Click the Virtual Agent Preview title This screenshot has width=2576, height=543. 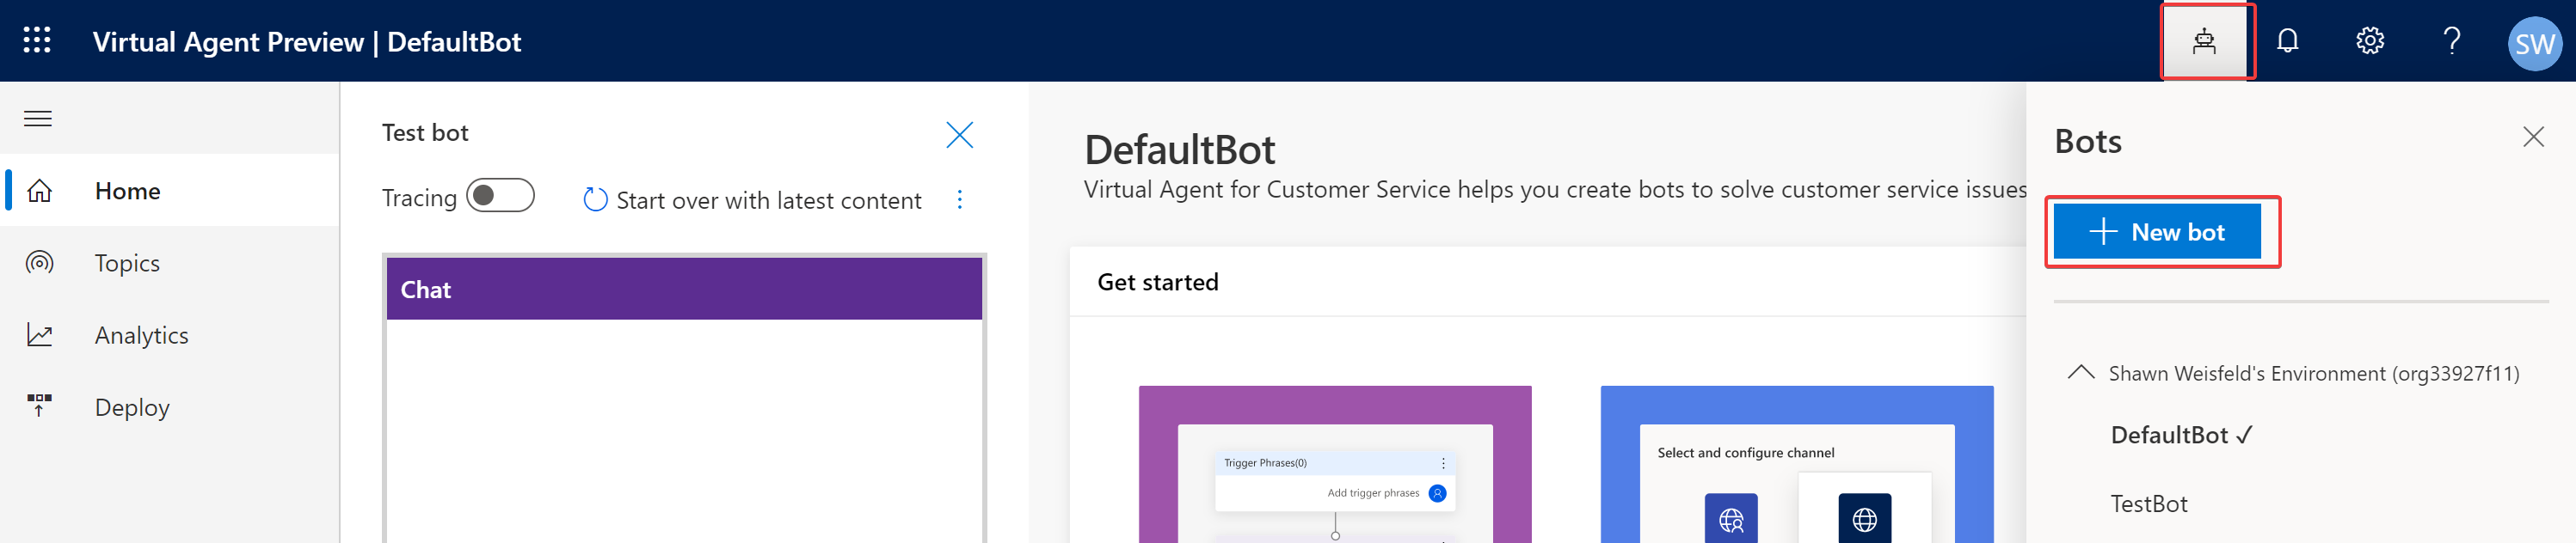(x=306, y=42)
